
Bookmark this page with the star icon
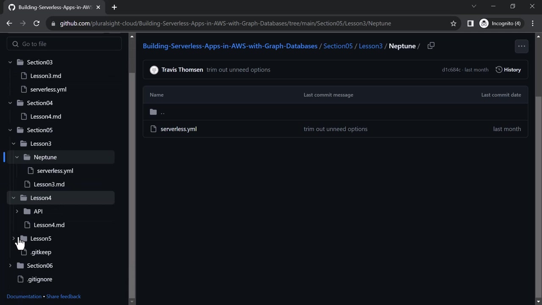click(x=454, y=23)
